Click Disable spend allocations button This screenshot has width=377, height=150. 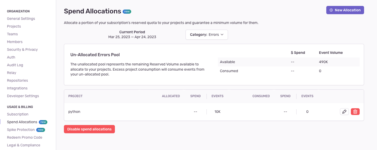pos(89,129)
